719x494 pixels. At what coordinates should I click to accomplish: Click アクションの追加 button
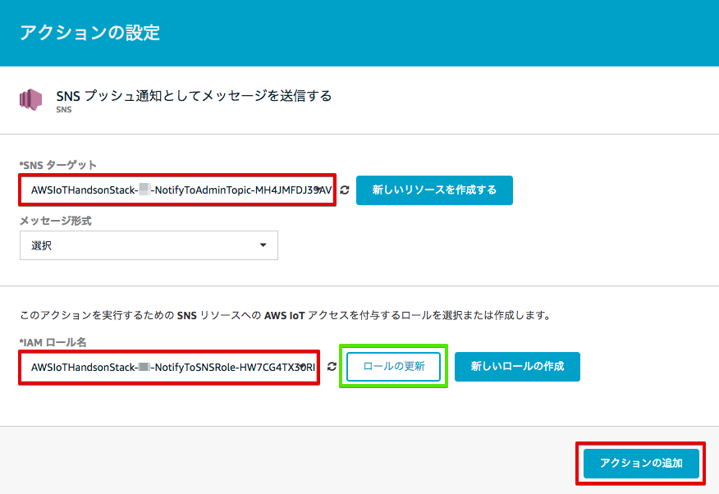(x=641, y=464)
